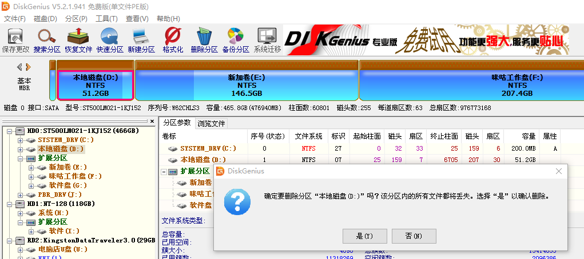Expand PBR_DRV(J:) tree node
Screen dimensions: 584x259
coord(20,195)
